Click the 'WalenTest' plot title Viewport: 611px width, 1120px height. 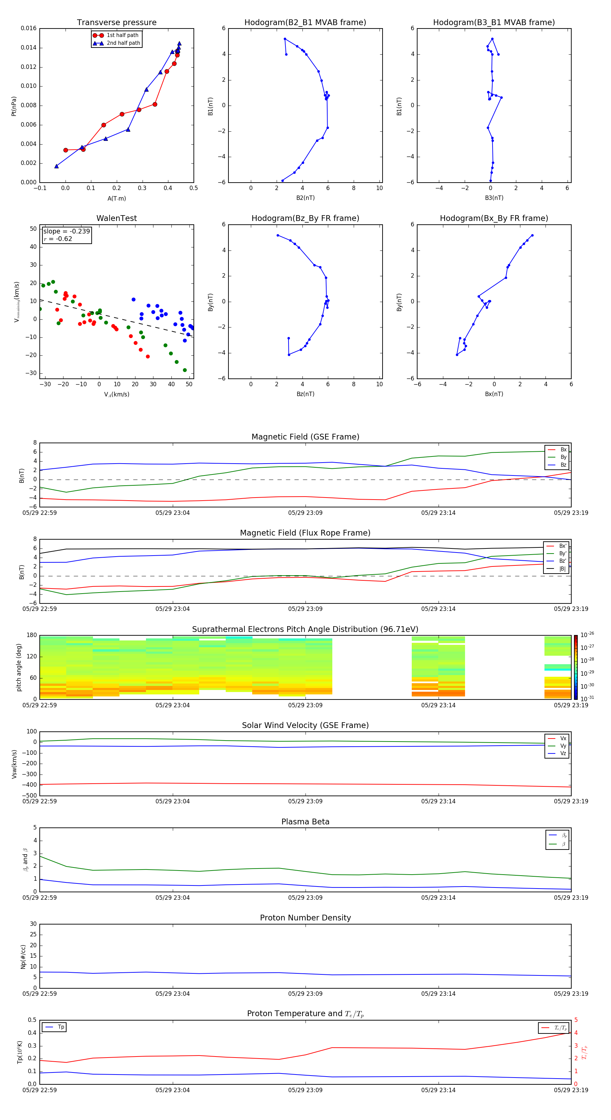point(116,218)
